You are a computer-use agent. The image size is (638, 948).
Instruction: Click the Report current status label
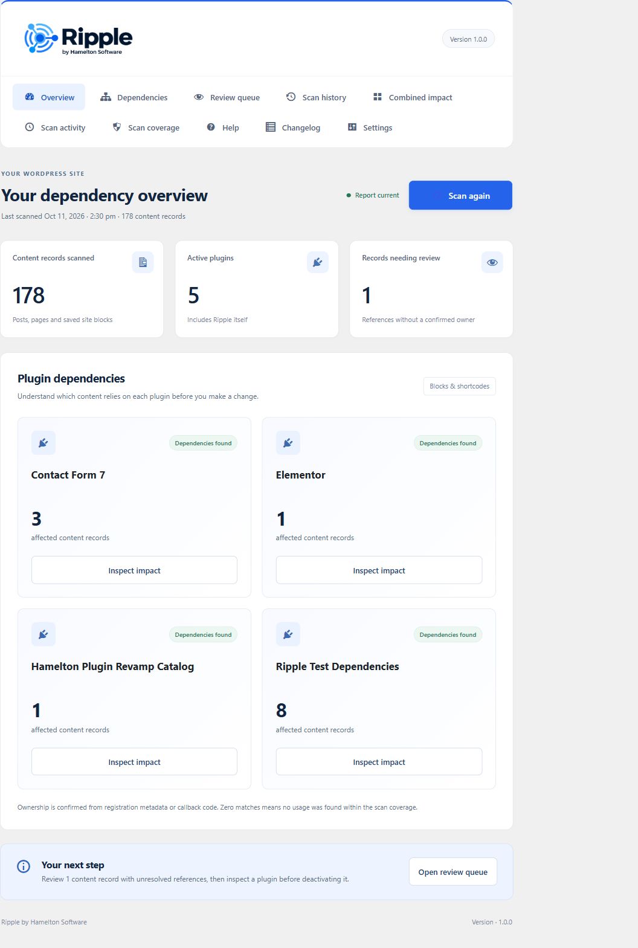pyautogui.click(x=377, y=195)
